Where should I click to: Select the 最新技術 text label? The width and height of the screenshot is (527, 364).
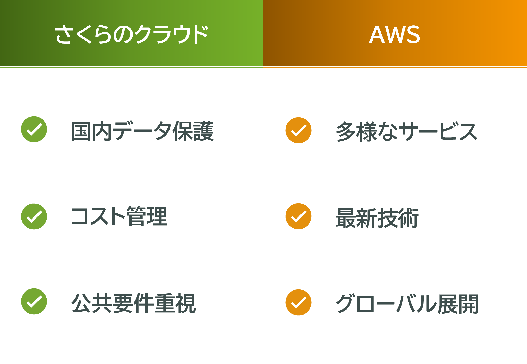pyautogui.click(x=377, y=218)
